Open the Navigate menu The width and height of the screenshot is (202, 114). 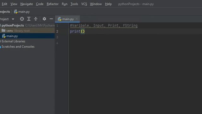[x=27, y=4]
